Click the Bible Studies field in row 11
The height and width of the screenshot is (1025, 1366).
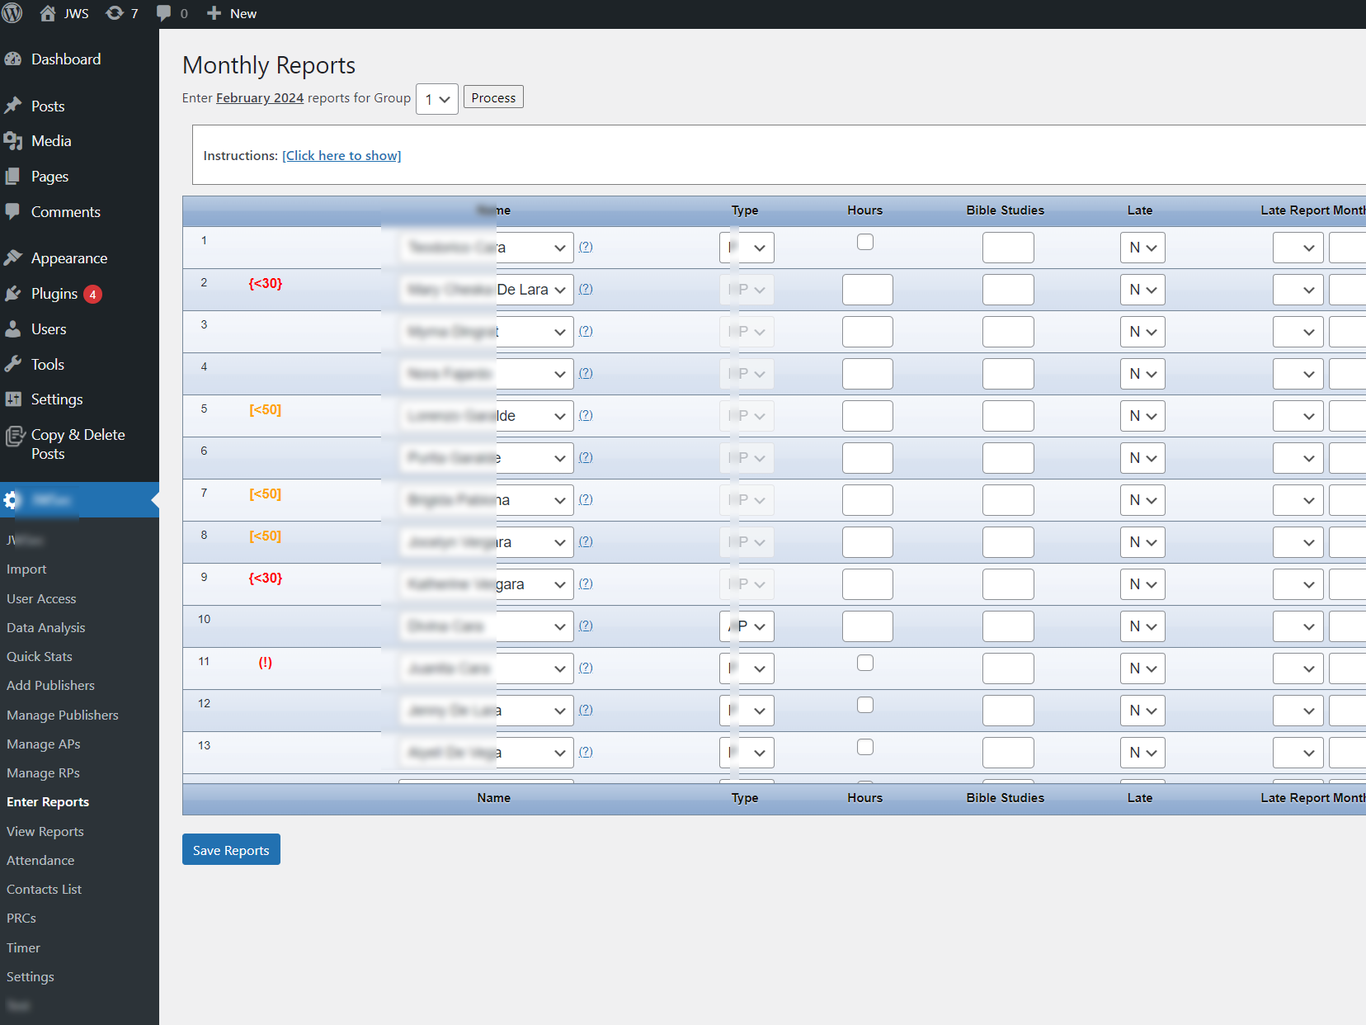click(x=1008, y=668)
